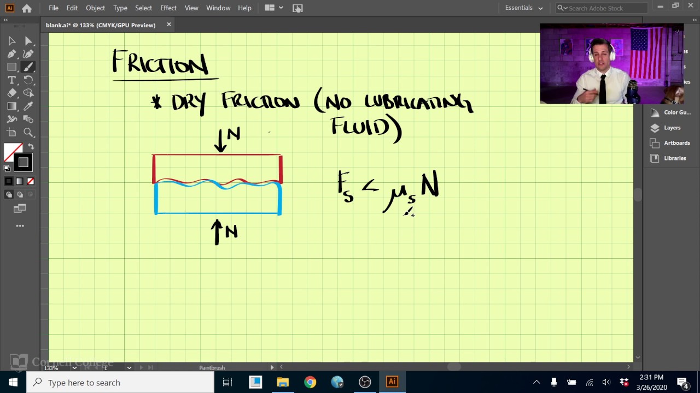
Task: Select the Curvature tool
Action: pos(28,54)
